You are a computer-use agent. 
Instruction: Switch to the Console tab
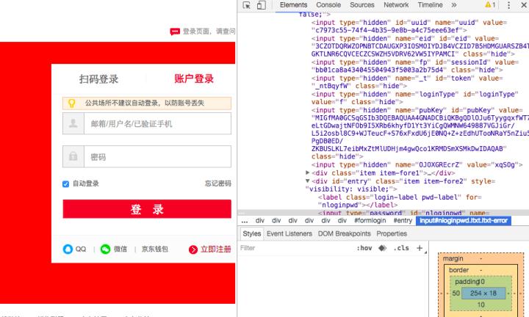click(328, 5)
